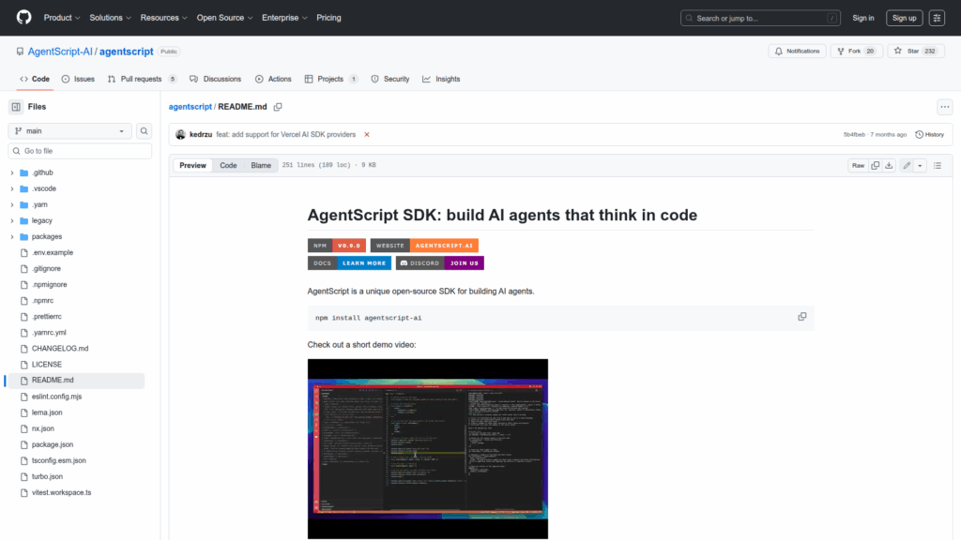The image size is (961, 540).
Task: View file commit History
Action: click(x=929, y=134)
